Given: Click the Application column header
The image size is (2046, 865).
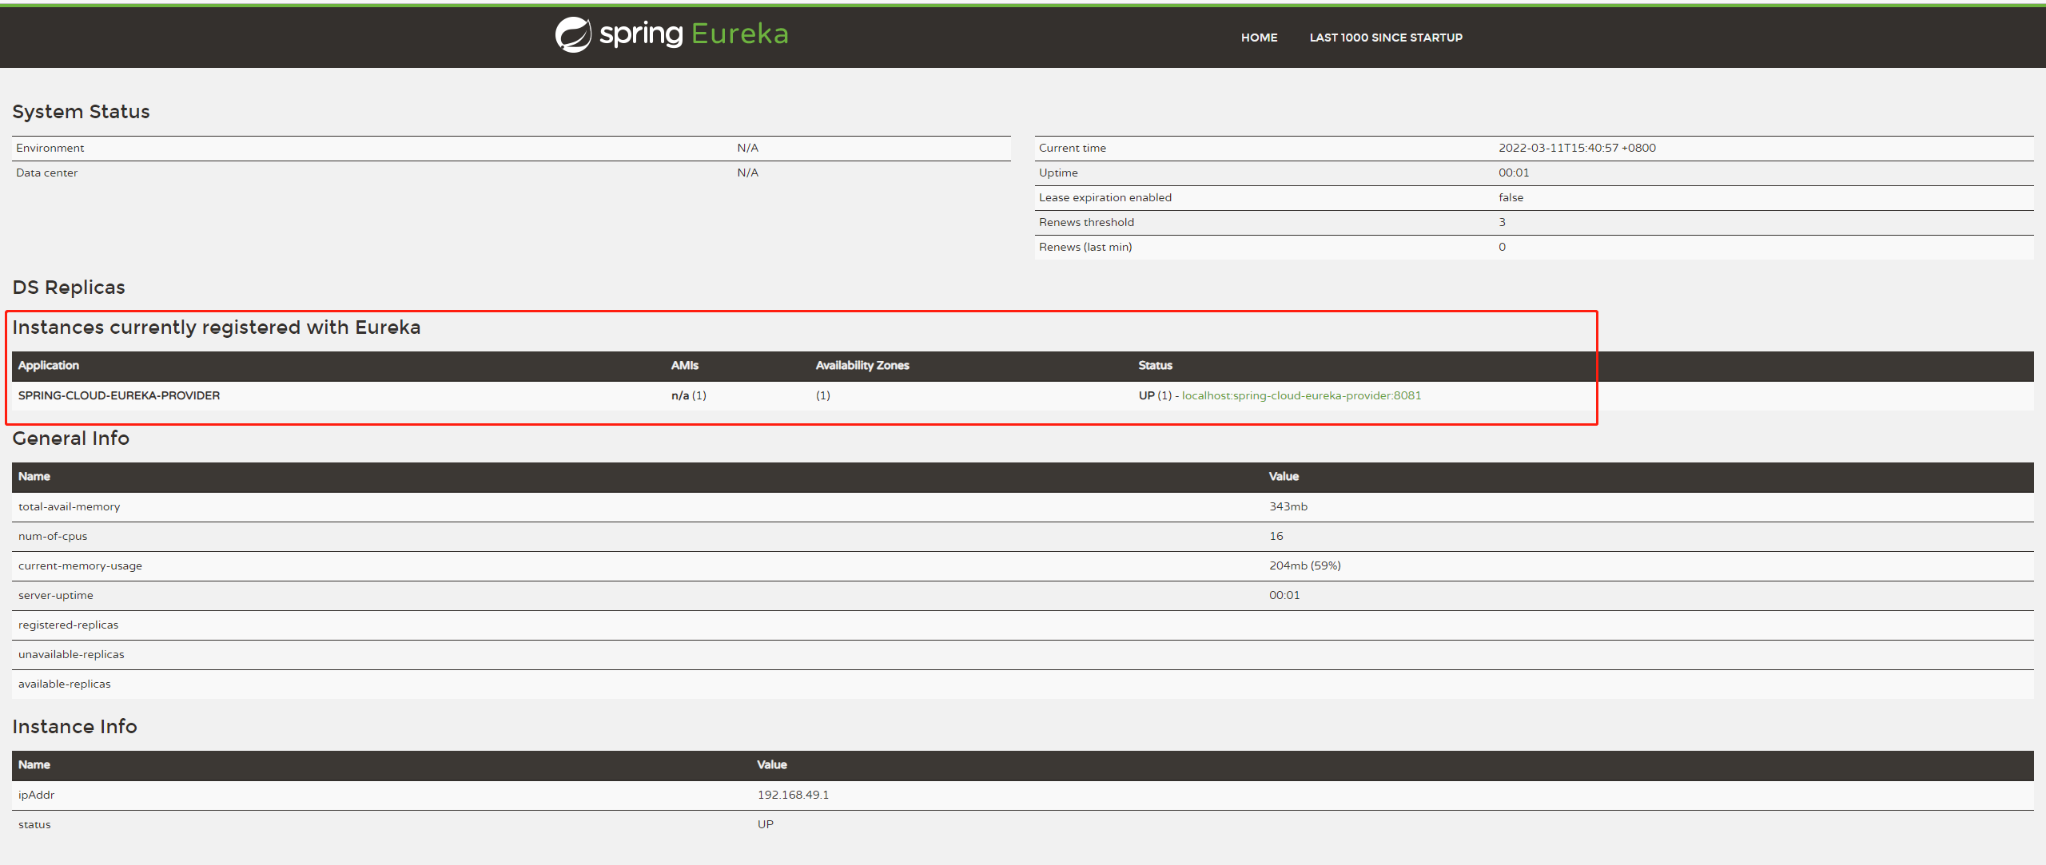Looking at the screenshot, I should point(48,365).
